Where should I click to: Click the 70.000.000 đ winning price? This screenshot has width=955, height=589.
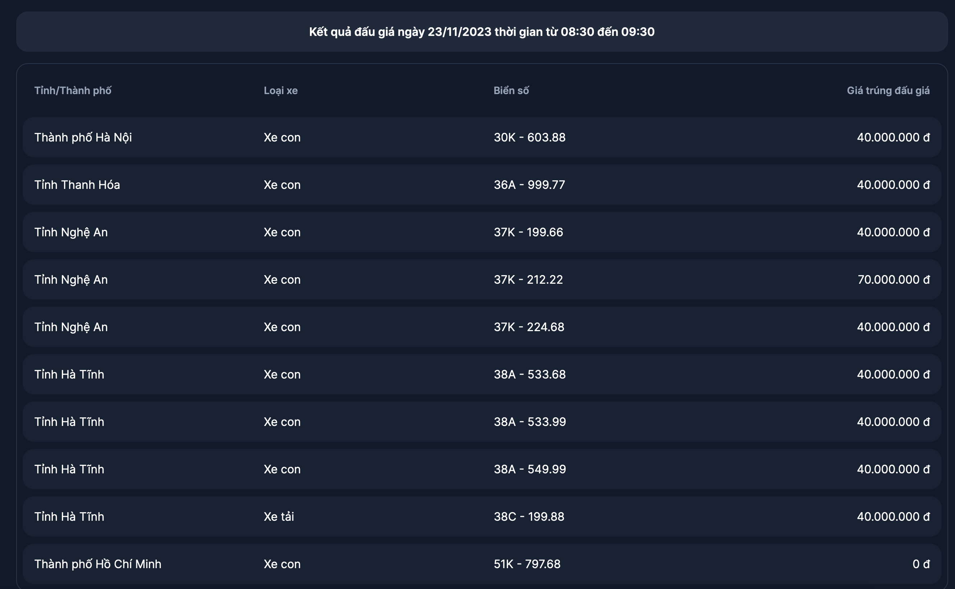coord(893,279)
